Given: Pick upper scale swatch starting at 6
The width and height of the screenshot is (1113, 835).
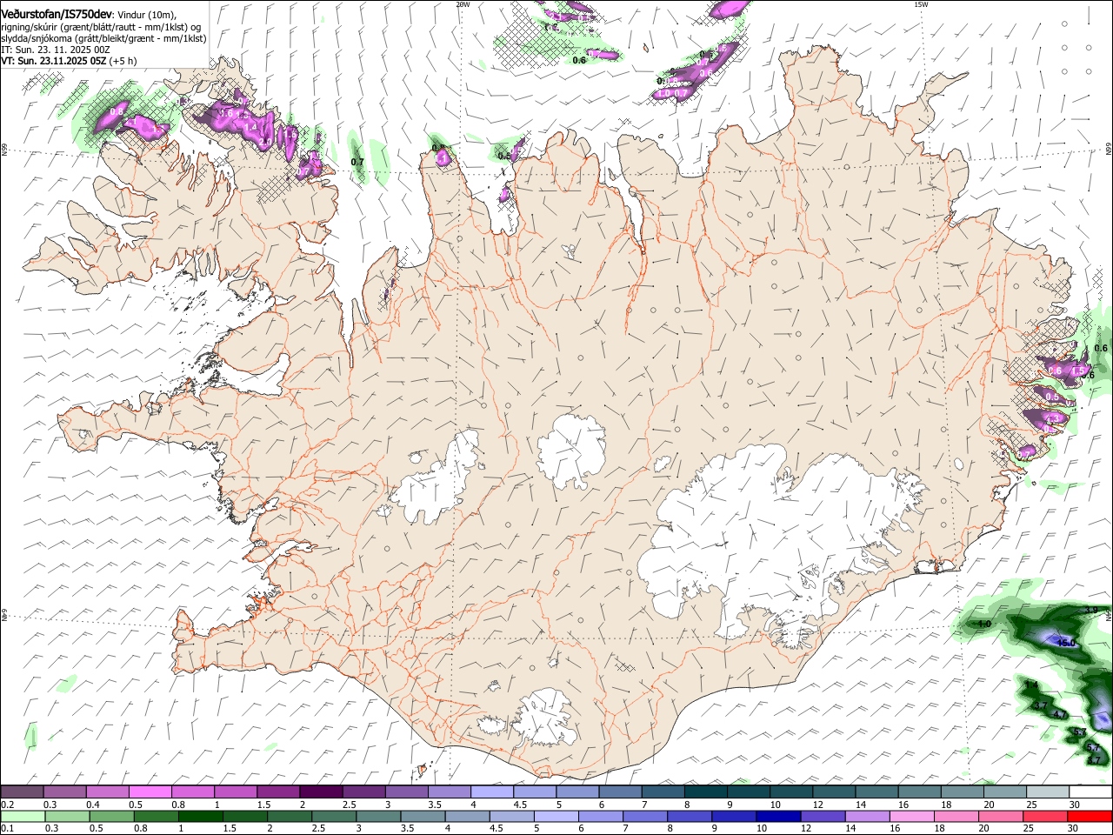Looking at the screenshot, I should pos(620,792).
